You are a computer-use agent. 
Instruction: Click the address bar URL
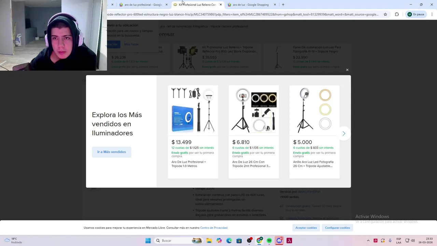(x=242, y=14)
